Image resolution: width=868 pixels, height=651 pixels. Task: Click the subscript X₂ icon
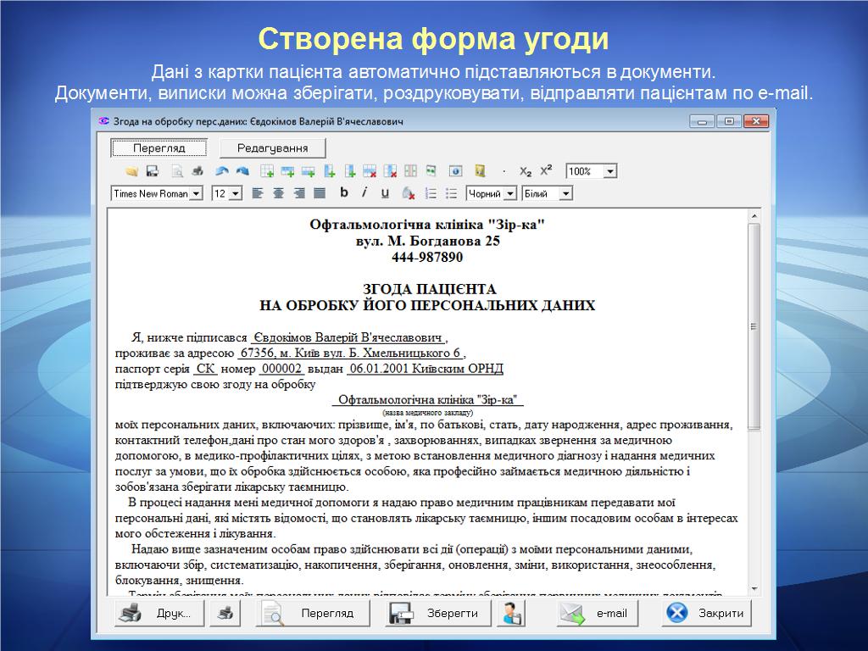(526, 171)
